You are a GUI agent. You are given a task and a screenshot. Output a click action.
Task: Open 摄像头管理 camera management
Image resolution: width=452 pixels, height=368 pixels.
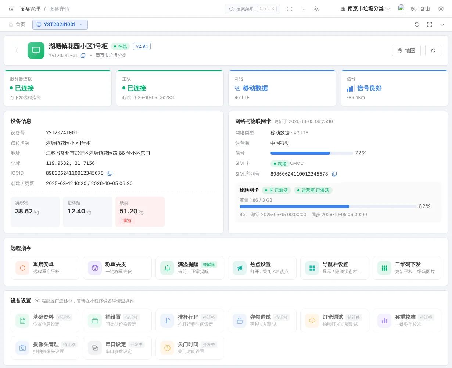(45, 348)
